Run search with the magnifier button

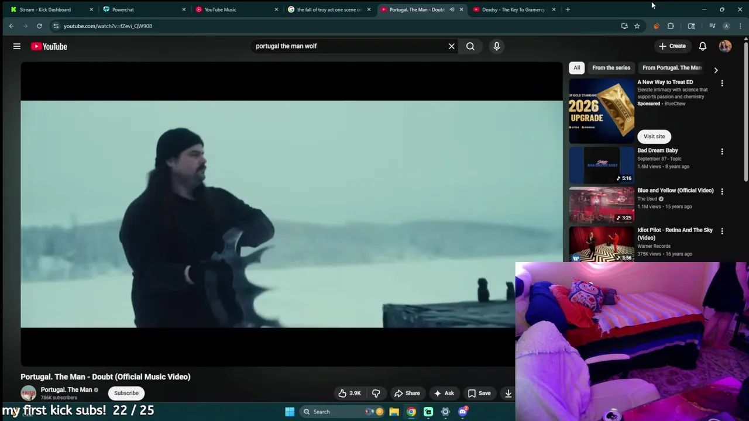pos(470,46)
